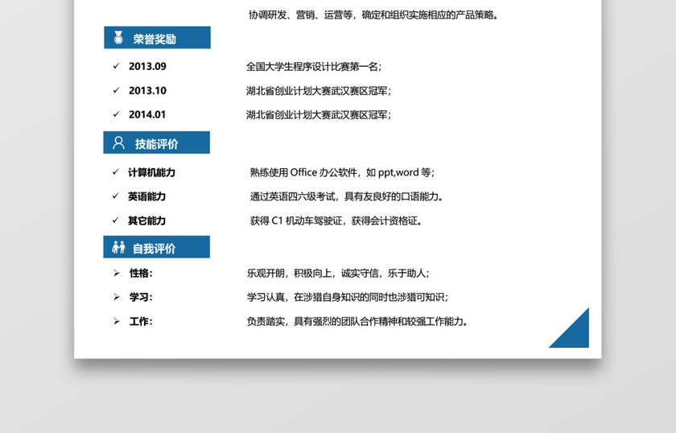Click the date 2013.09
Image resolution: width=676 pixels, height=433 pixels.
tap(147, 67)
